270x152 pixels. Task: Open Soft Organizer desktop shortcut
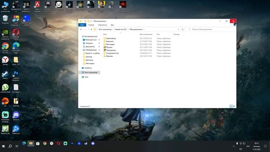(x=16, y=21)
